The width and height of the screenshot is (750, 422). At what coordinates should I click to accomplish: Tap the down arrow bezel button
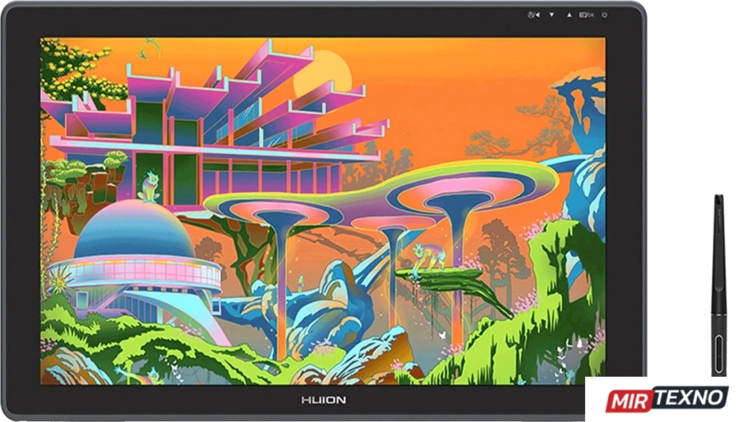pyautogui.click(x=552, y=15)
